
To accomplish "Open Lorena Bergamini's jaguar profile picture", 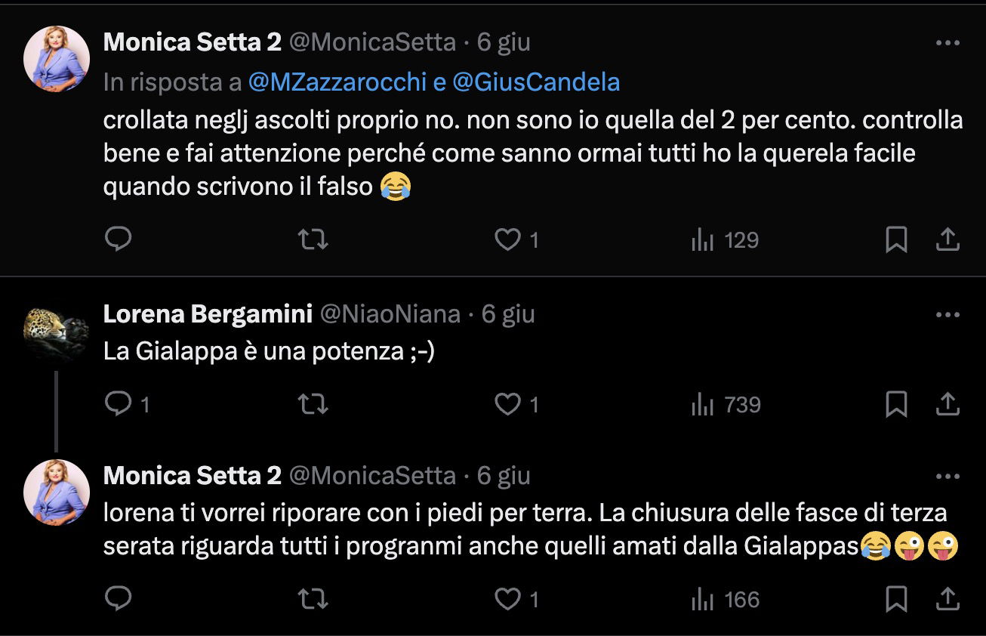I will click(x=57, y=330).
